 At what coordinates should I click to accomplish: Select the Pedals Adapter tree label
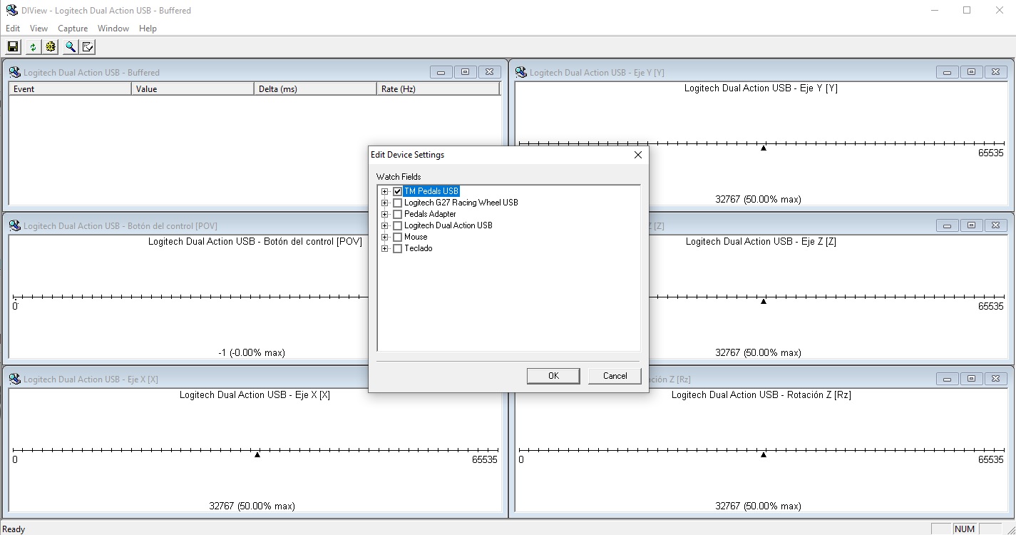[430, 214]
